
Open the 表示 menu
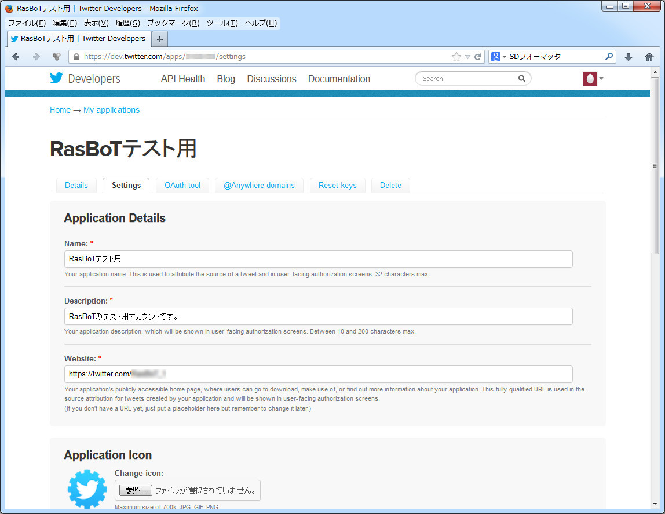(96, 23)
